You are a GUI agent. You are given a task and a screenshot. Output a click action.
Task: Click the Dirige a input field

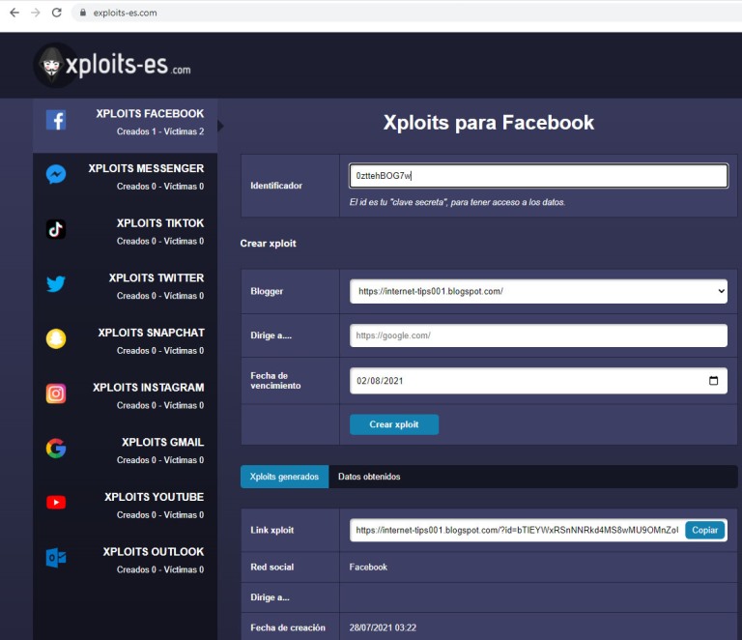coord(538,335)
